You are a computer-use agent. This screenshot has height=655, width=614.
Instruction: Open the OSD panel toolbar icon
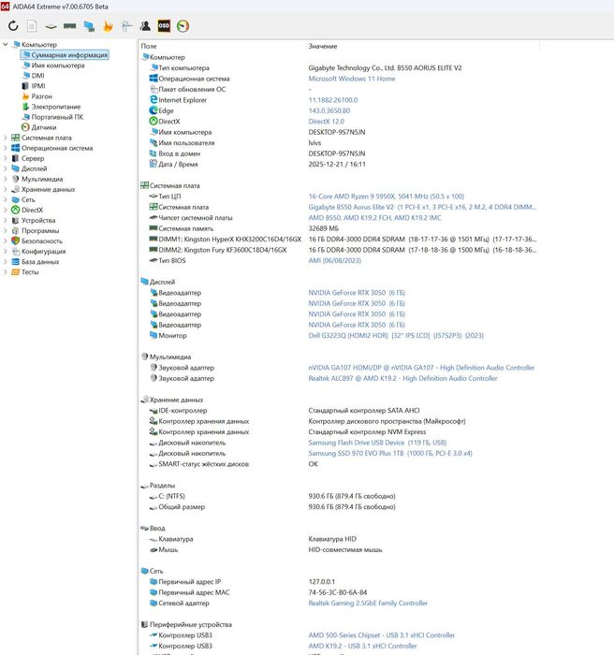point(164,26)
